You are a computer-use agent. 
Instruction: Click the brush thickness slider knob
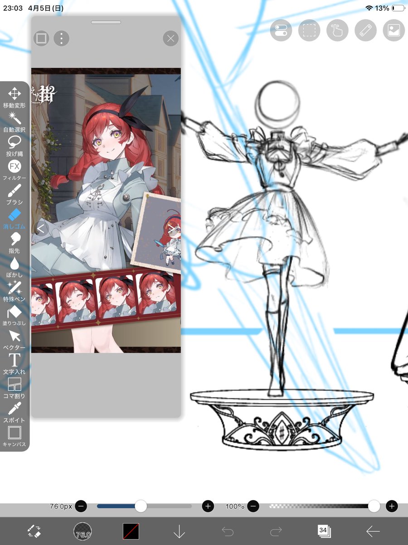(x=141, y=506)
